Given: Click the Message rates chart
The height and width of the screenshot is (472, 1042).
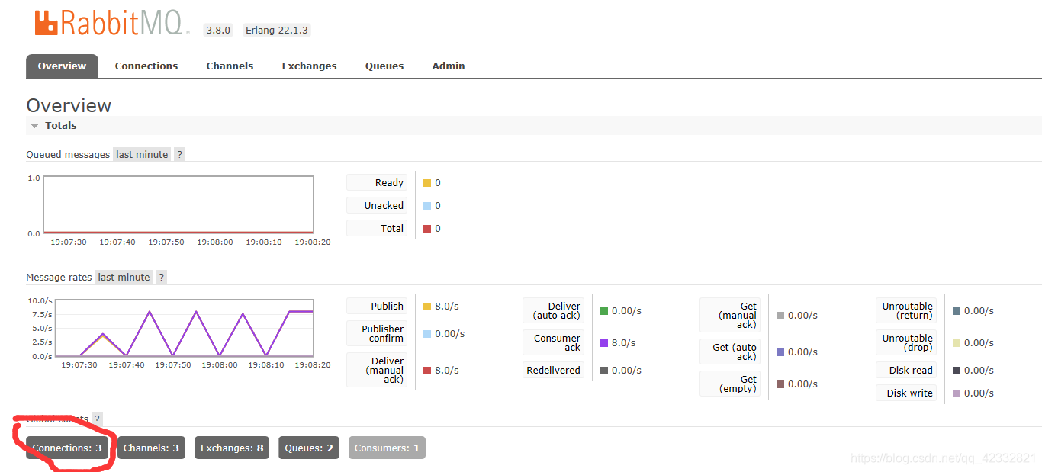Looking at the screenshot, I should [x=185, y=328].
